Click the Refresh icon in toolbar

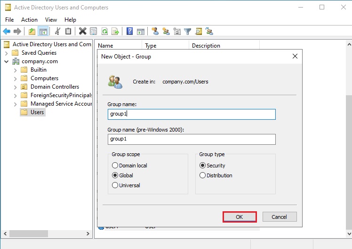[104, 31]
